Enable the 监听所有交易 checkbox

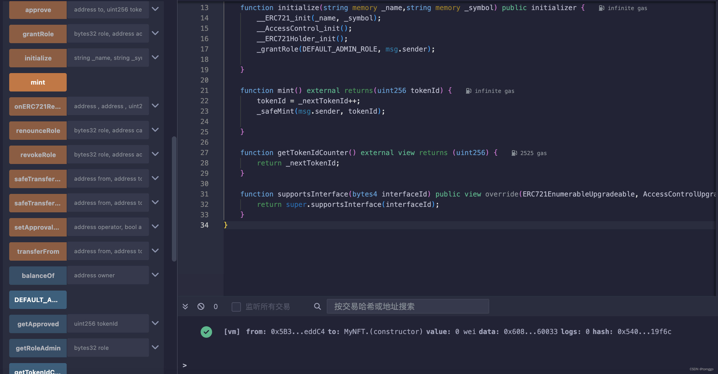[236, 307]
